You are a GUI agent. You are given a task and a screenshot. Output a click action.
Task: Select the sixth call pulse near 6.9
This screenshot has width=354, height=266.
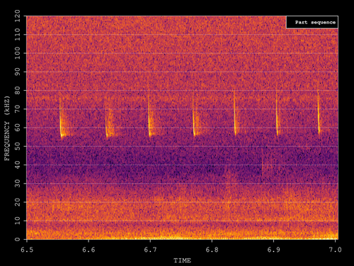click(277, 113)
